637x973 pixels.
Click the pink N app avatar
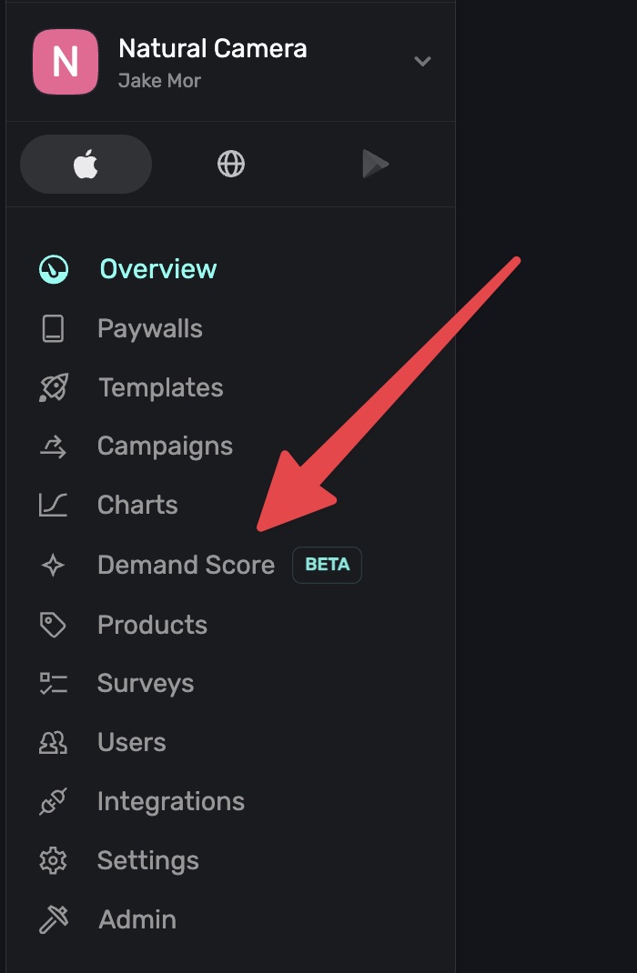pyautogui.click(x=66, y=62)
